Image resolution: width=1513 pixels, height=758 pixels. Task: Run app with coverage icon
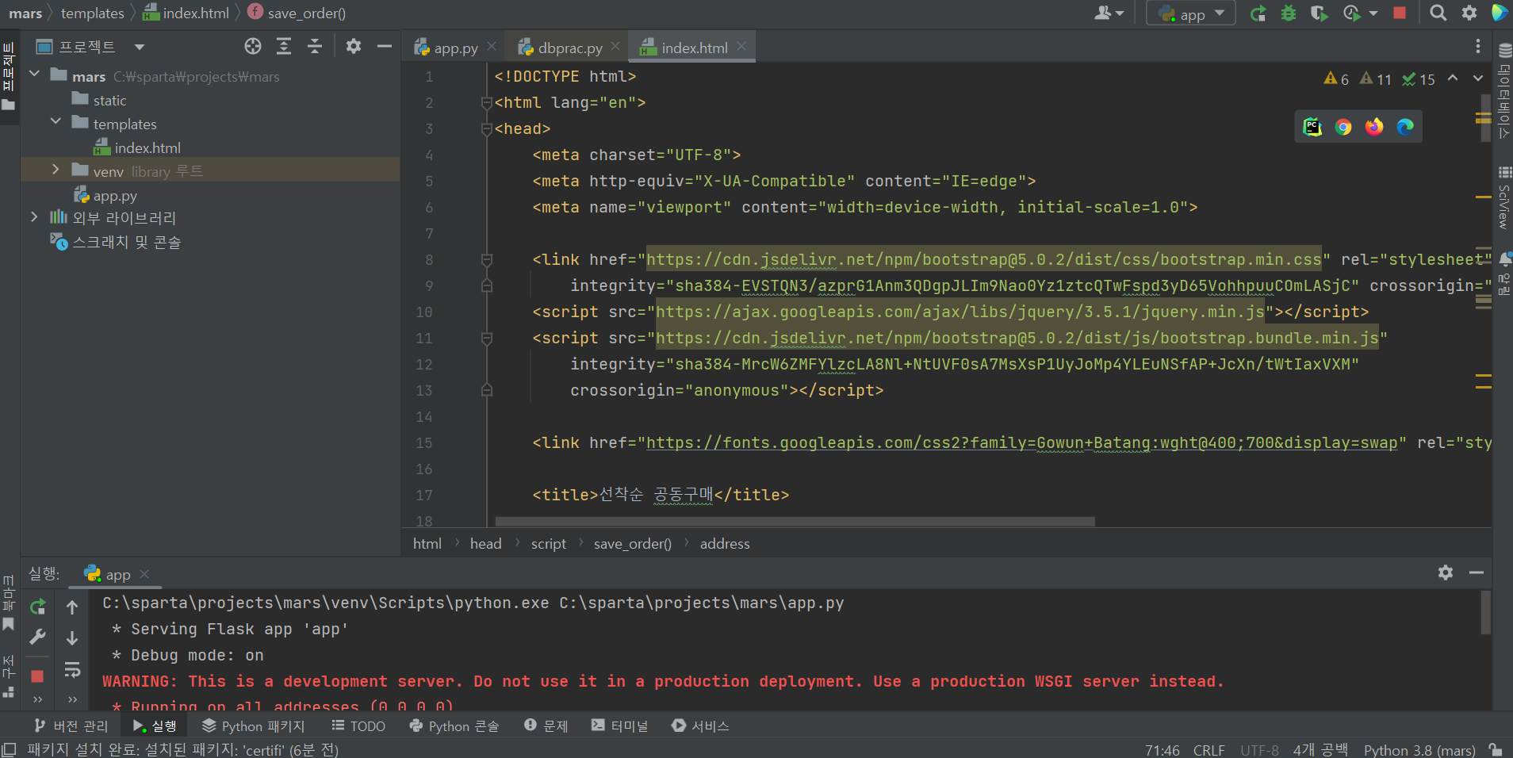coord(1320,13)
